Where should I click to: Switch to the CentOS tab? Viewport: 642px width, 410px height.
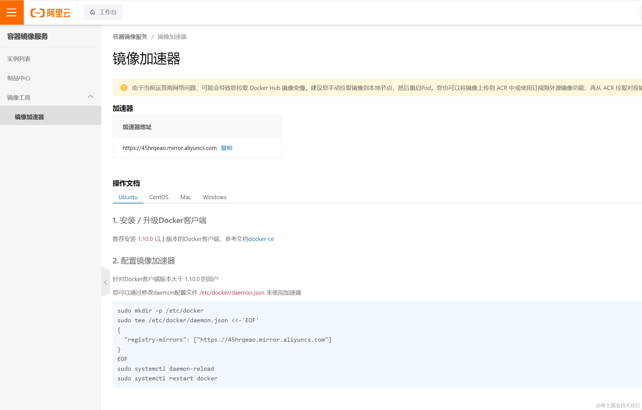pos(159,197)
